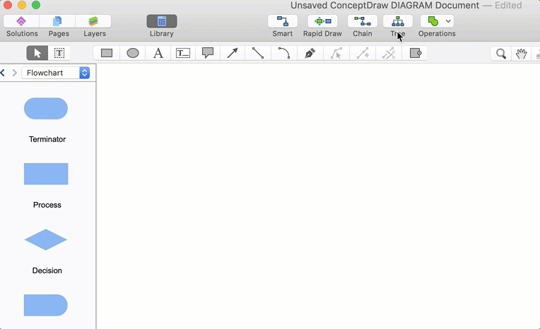The image size is (540, 329).
Task: Select the arrow pointer Select tool
Action: point(37,54)
